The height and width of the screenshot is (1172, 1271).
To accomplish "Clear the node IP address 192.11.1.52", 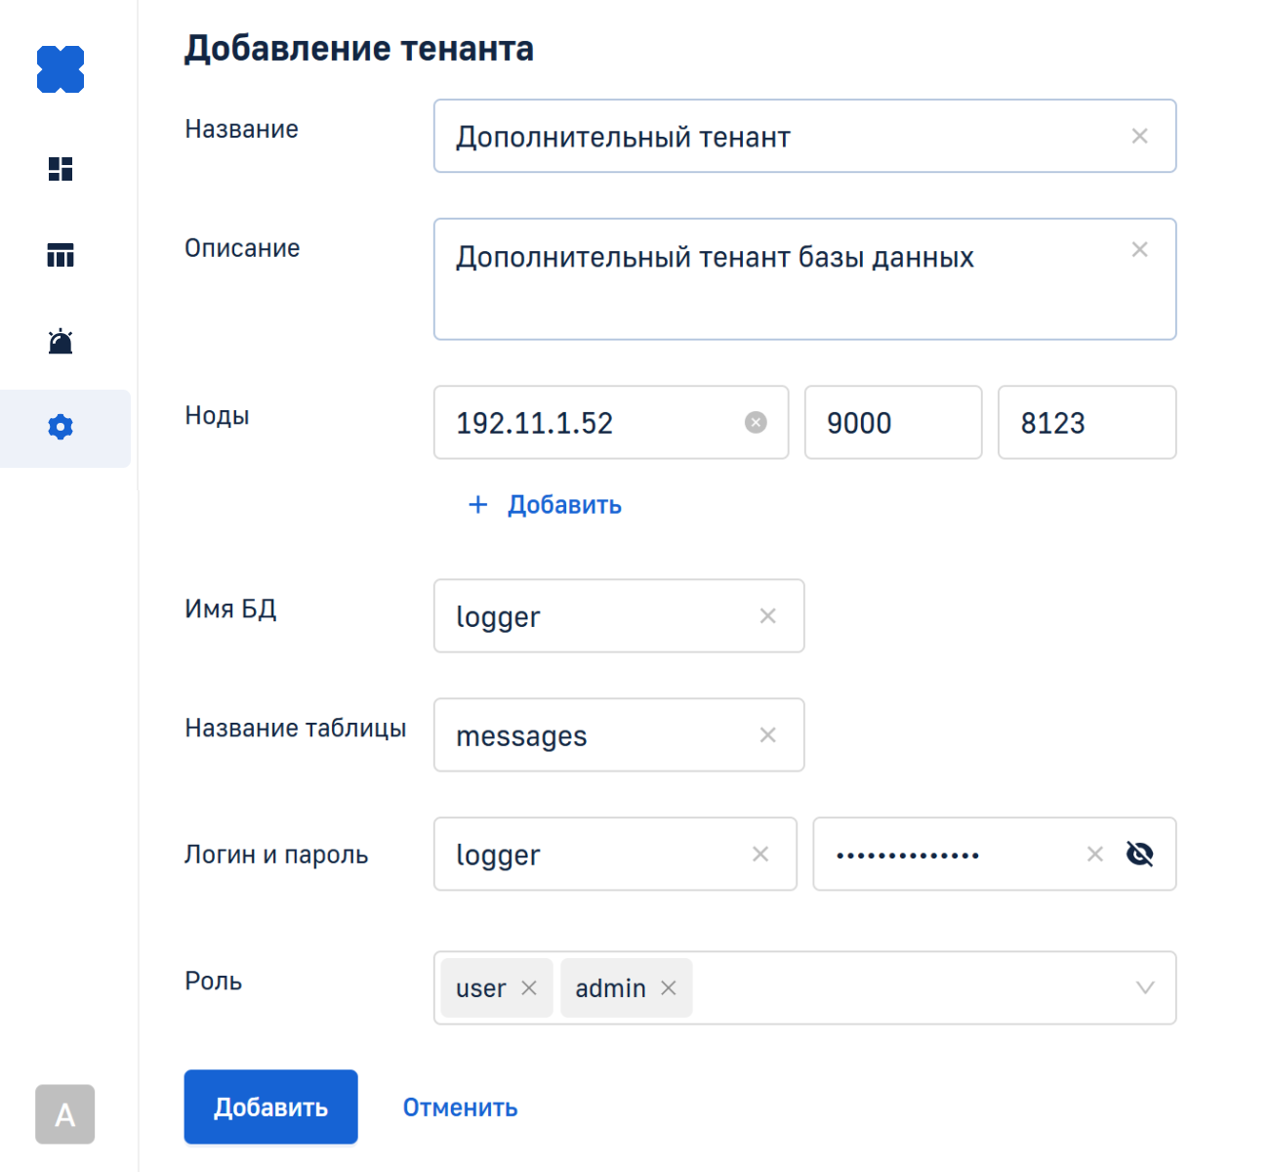I will [756, 423].
